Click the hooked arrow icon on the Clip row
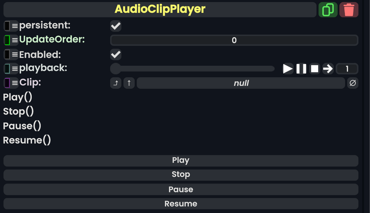The height and width of the screenshot is (213, 370). (116, 83)
